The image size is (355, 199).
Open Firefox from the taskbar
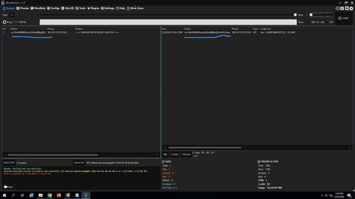pyautogui.click(x=59, y=195)
